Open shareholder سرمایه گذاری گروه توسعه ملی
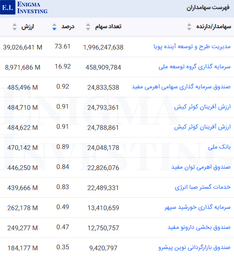The width and height of the screenshot is (234, 259). (x=195, y=67)
